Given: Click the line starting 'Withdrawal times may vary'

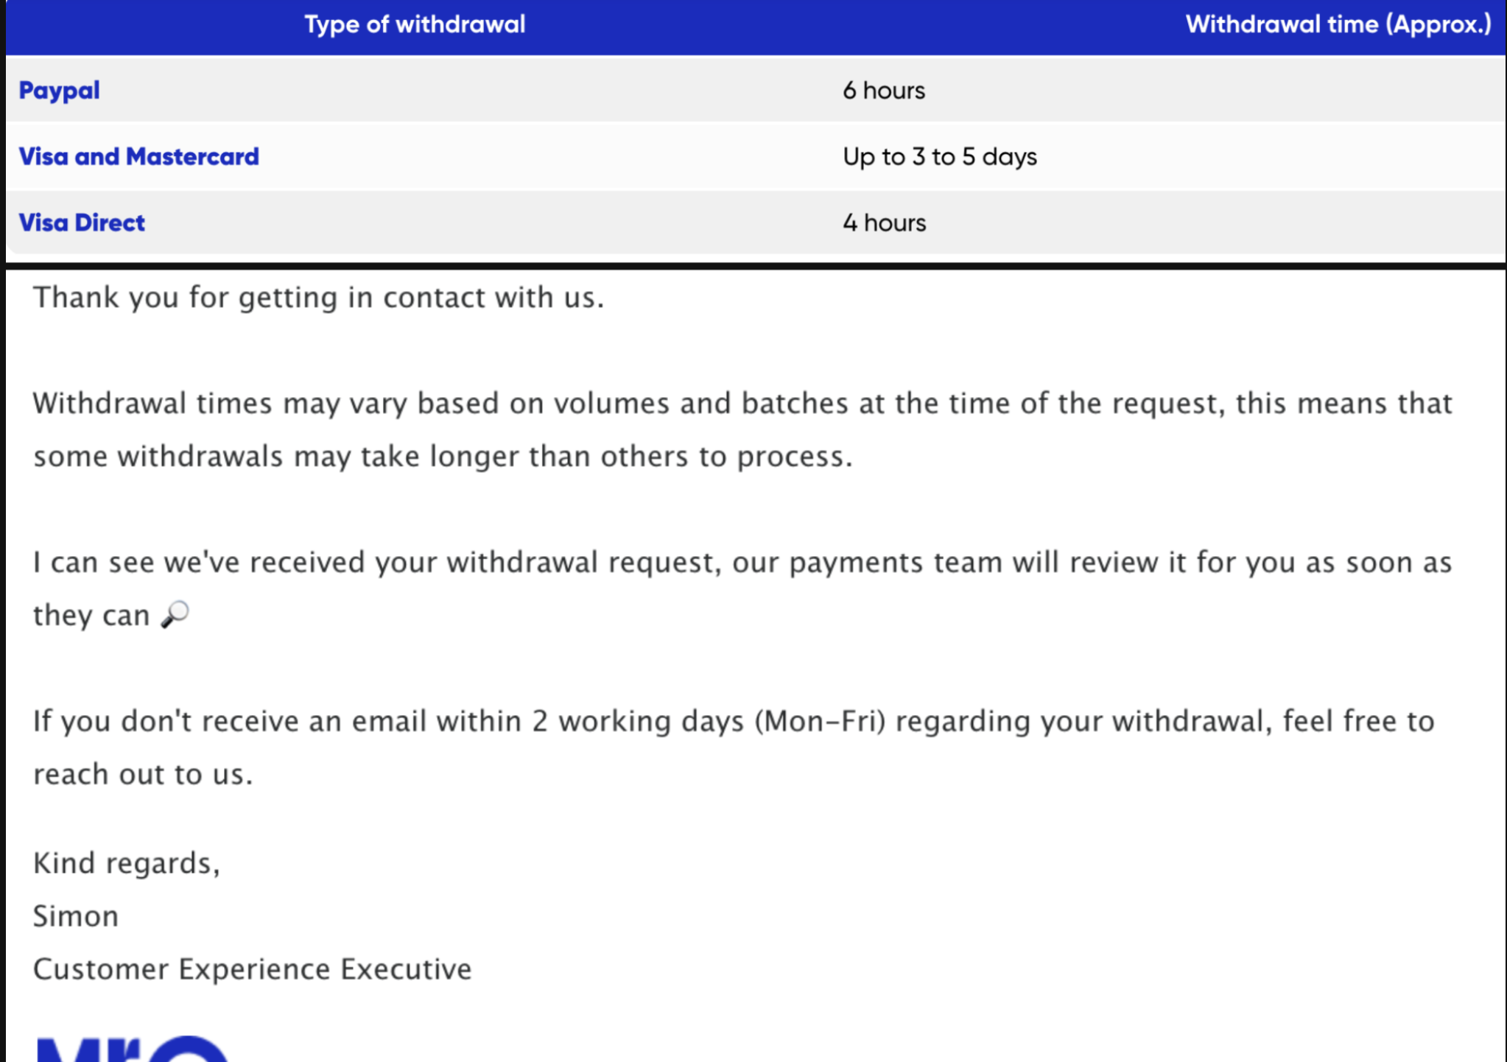Looking at the screenshot, I should pos(742,404).
